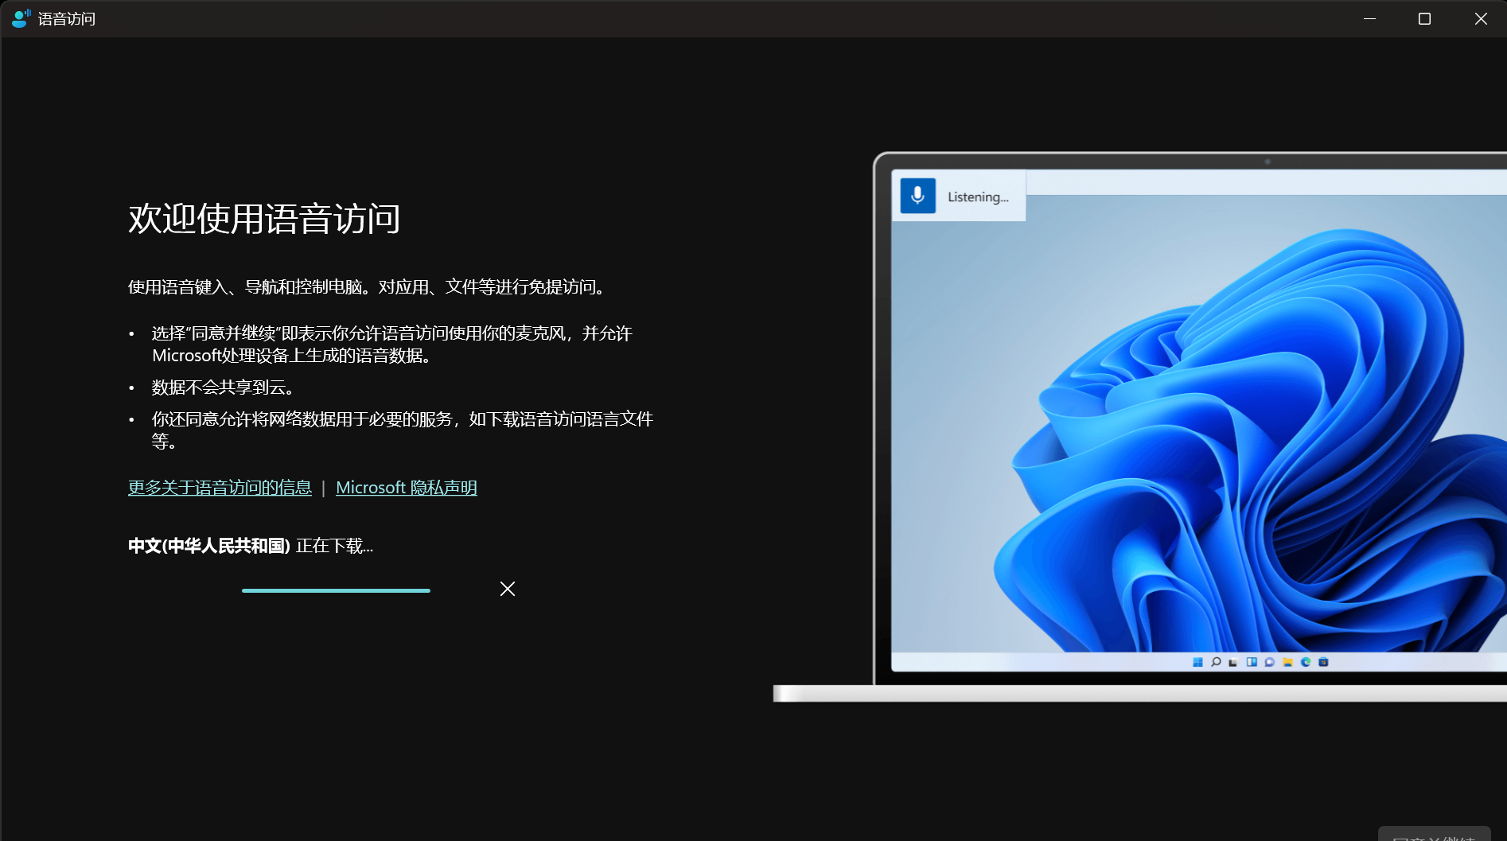Click the Listening... label in illustration
The height and width of the screenshot is (841, 1507).
pyautogui.click(x=978, y=197)
